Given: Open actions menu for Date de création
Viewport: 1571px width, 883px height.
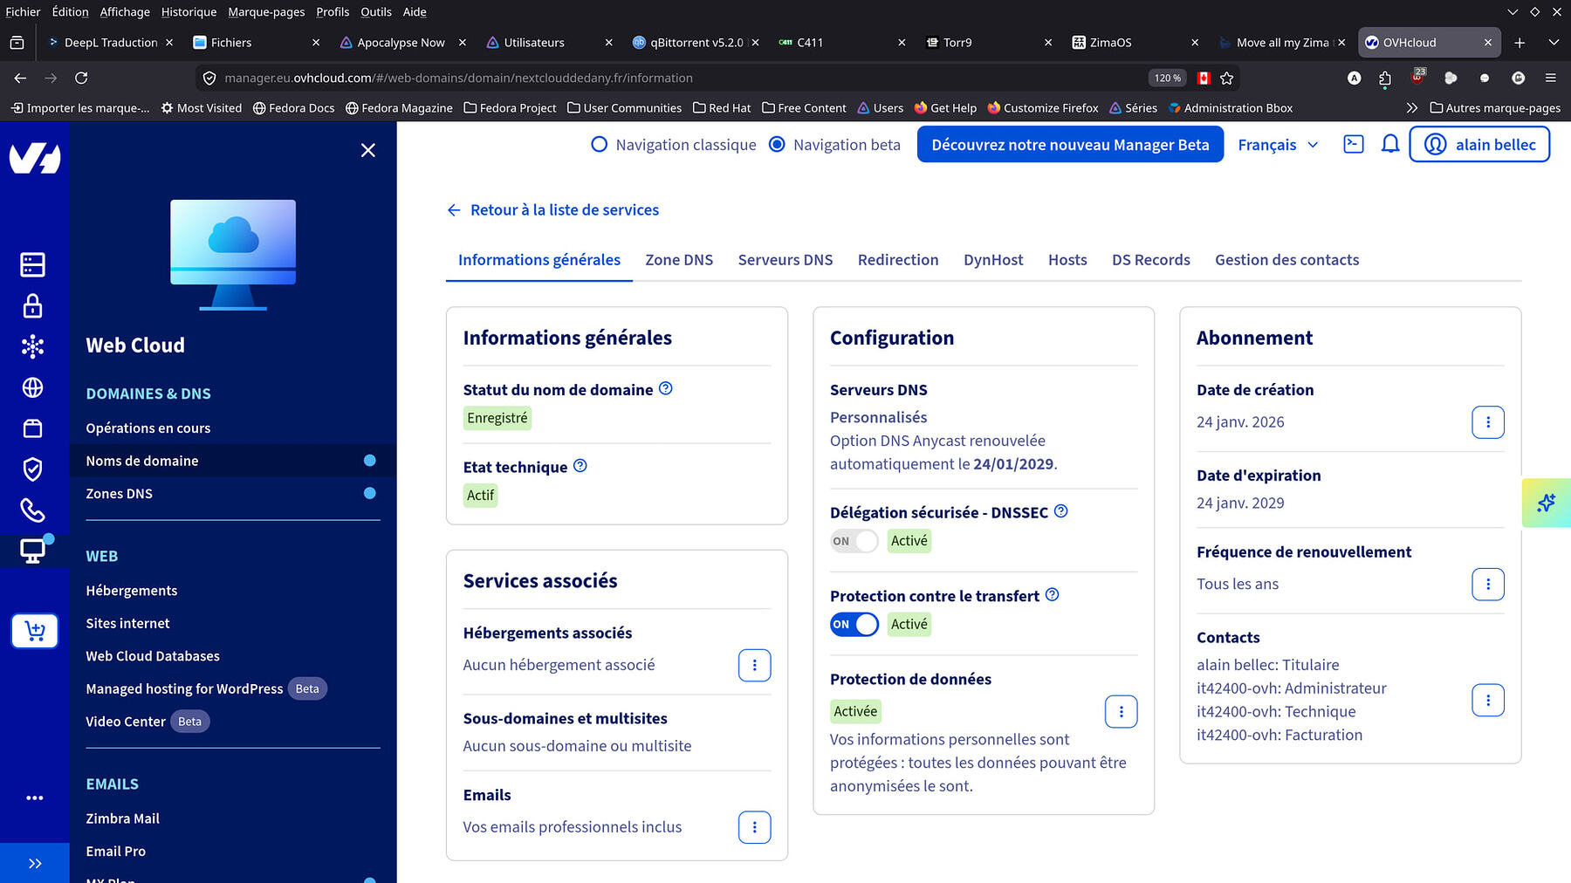Looking at the screenshot, I should pyautogui.click(x=1488, y=422).
